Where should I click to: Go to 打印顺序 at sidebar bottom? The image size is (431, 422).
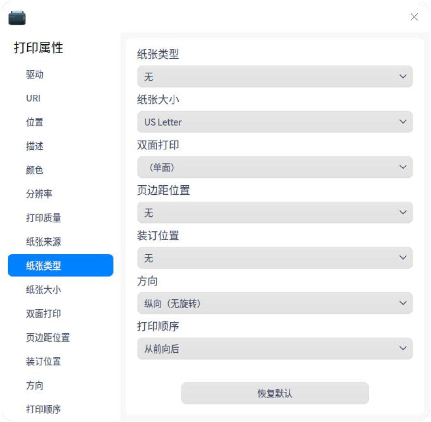pos(43,409)
